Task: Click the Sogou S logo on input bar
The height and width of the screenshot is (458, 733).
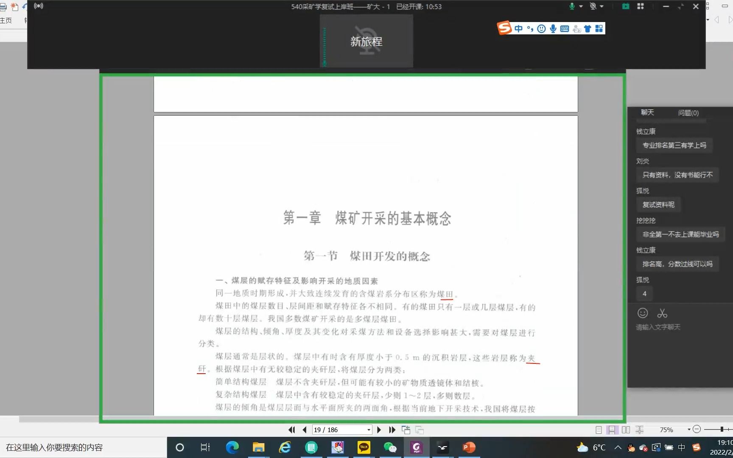Action: coord(504,28)
